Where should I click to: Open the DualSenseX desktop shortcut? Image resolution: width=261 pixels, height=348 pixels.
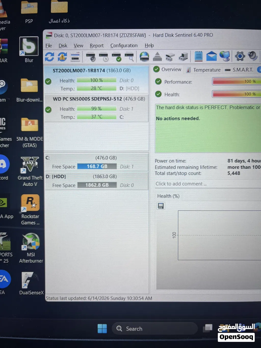pos(31,283)
